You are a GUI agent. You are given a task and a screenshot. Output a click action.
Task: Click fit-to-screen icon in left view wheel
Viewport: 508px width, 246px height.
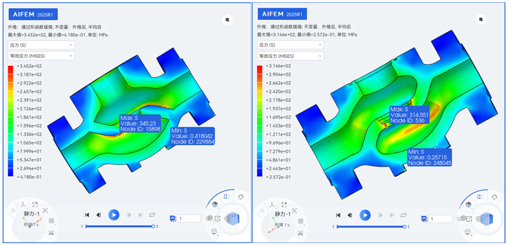coord(35,204)
